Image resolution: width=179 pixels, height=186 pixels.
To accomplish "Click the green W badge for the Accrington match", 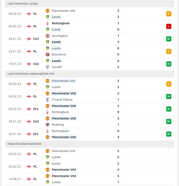I will (x=169, y=39).
